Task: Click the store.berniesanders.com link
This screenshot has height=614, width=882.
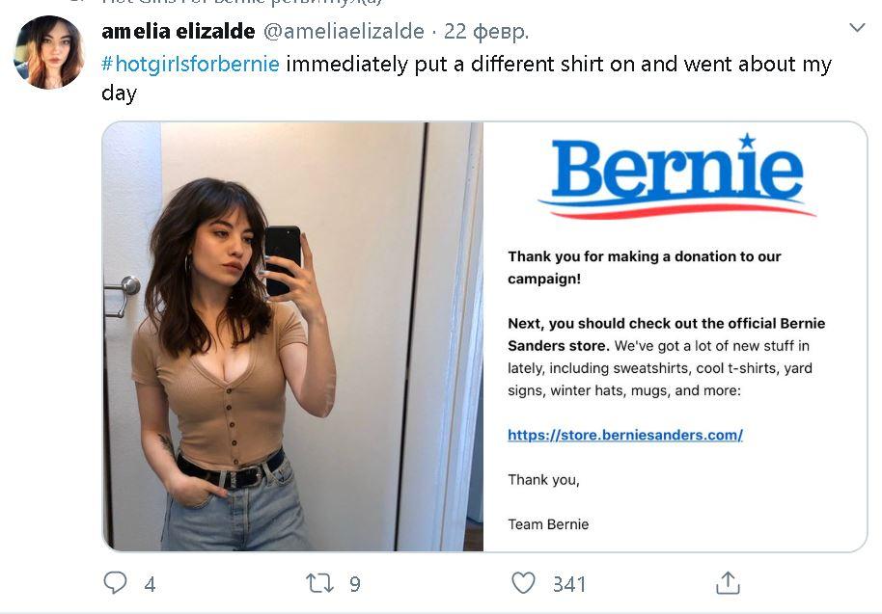Action: point(625,435)
